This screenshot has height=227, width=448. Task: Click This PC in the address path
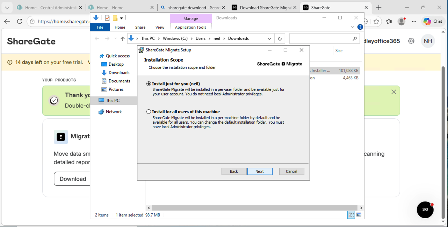(148, 38)
